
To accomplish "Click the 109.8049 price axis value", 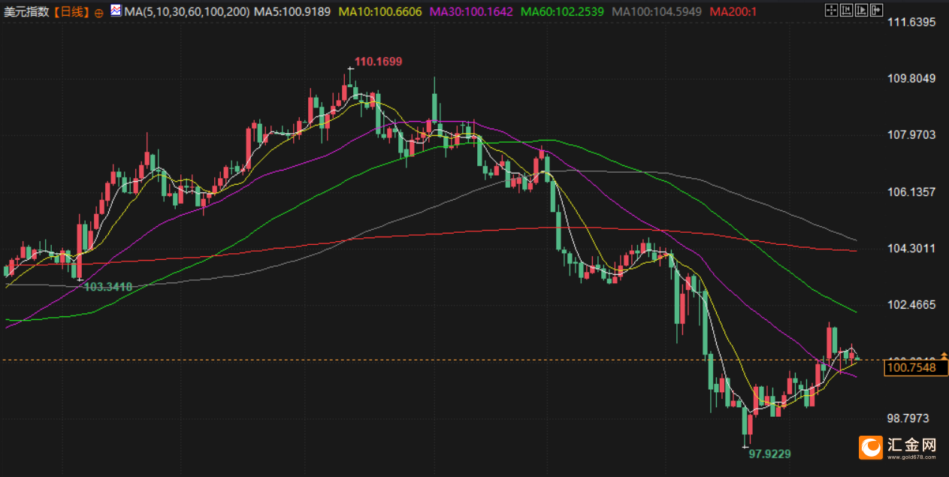I will click(x=911, y=79).
